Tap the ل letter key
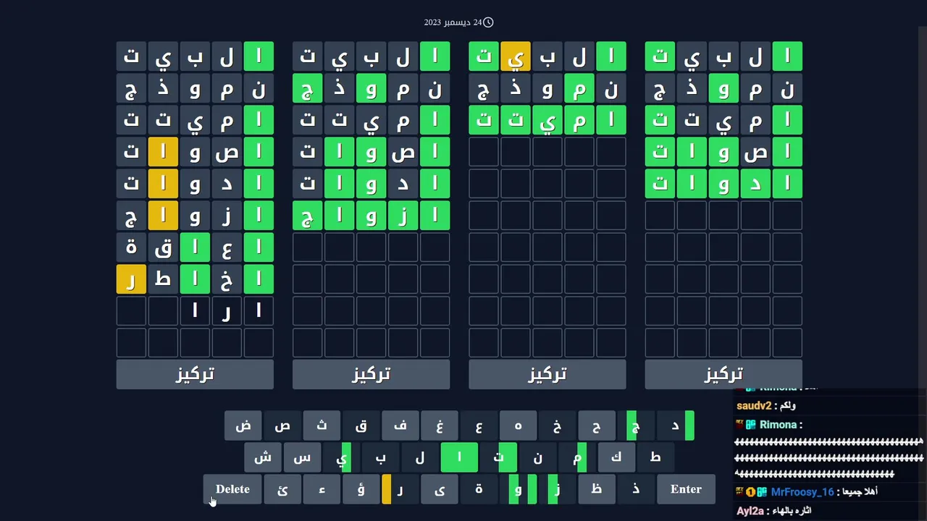This screenshot has width=927, height=521. point(419,457)
